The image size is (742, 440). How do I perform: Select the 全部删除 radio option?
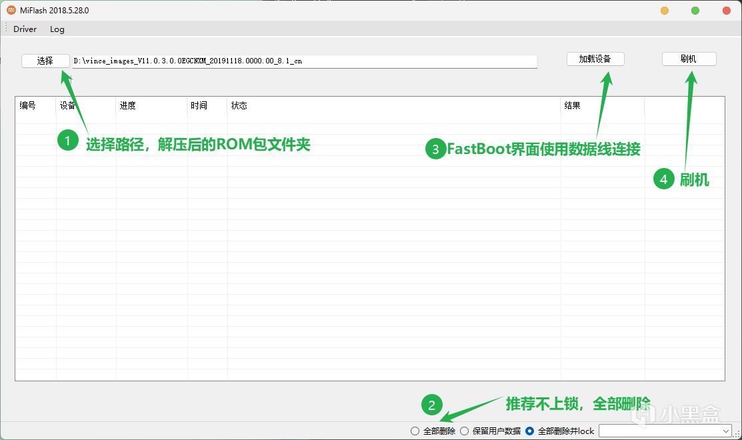click(415, 431)
